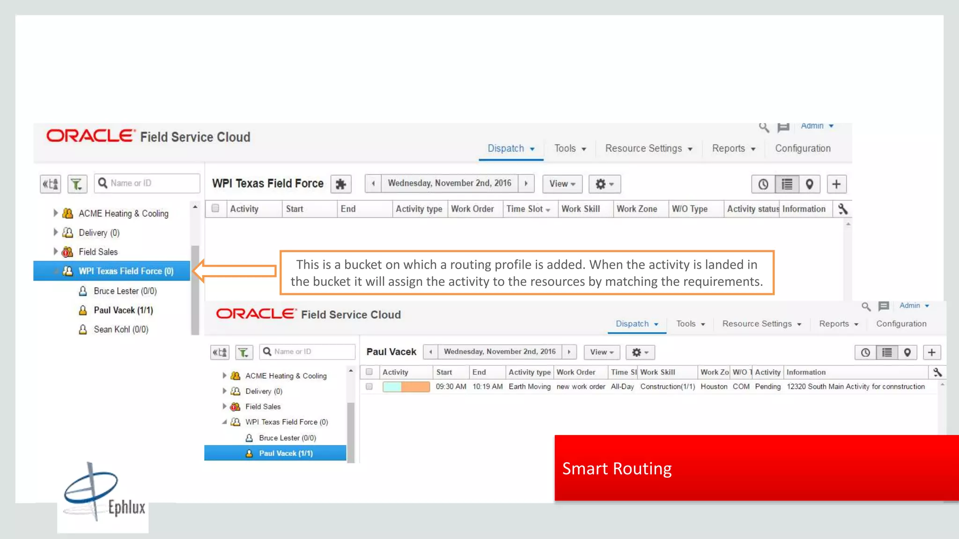This screenshot has width=959, height=539.
Task: Click the filter icon in upper panel
Action: point(77,184)
